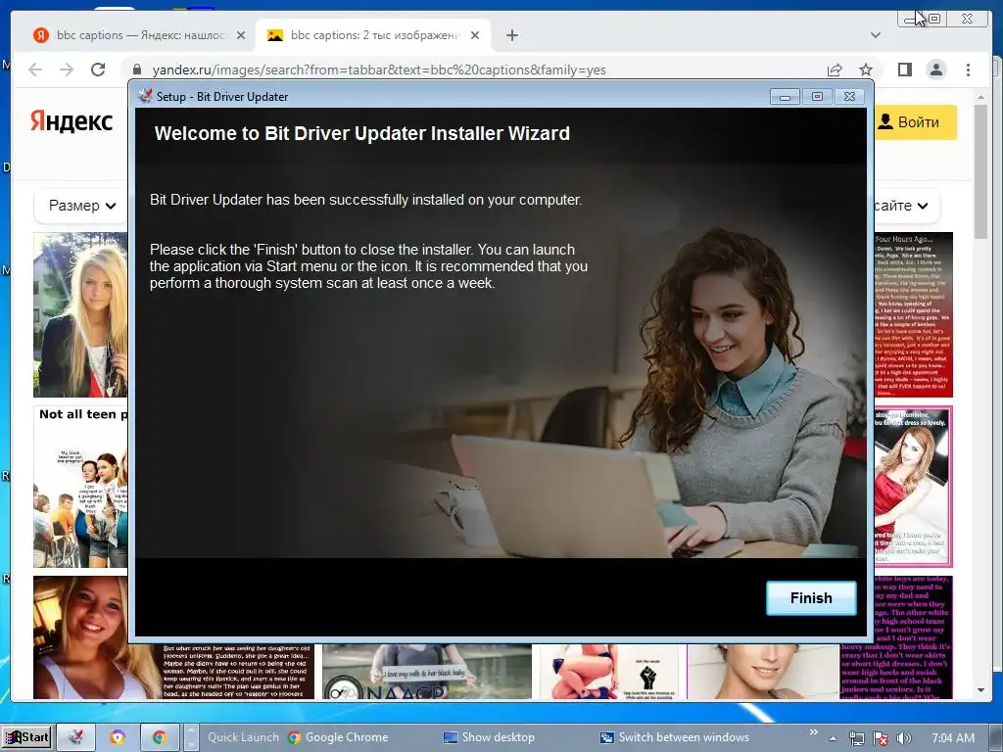Click the taskbar toolbar drag handle
This screenshot has height=752, width=1003.
pos(191,737)
